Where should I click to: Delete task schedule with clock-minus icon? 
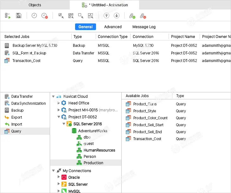[x=44, y=16]
